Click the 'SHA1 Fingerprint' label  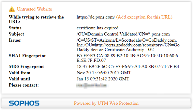point(27,56)
